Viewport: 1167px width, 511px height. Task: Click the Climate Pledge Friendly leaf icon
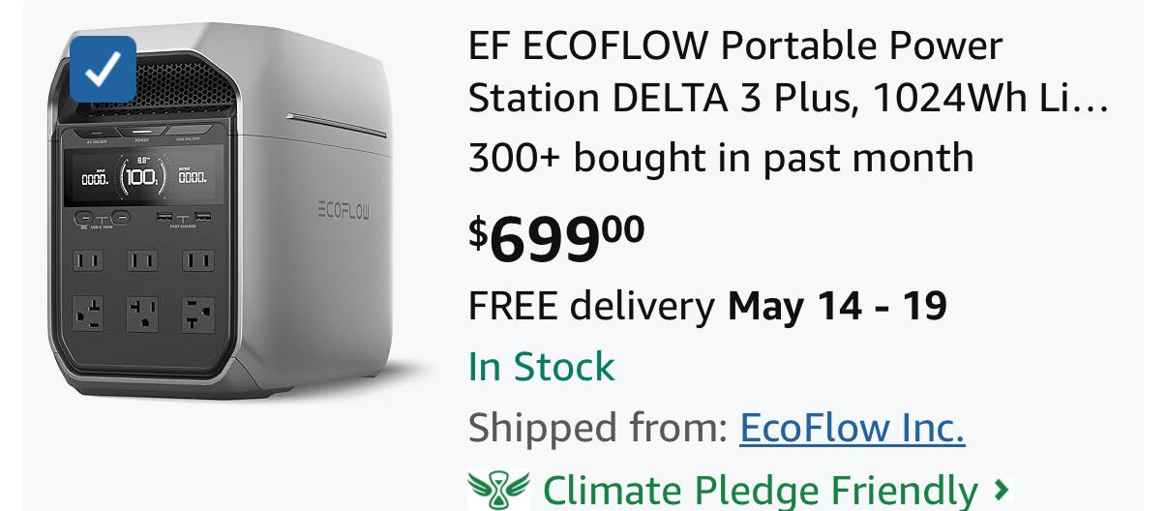point(499,490)
